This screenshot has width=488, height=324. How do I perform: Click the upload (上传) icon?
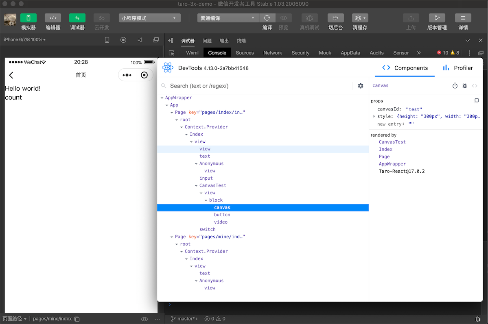click(x=411, y=18)
